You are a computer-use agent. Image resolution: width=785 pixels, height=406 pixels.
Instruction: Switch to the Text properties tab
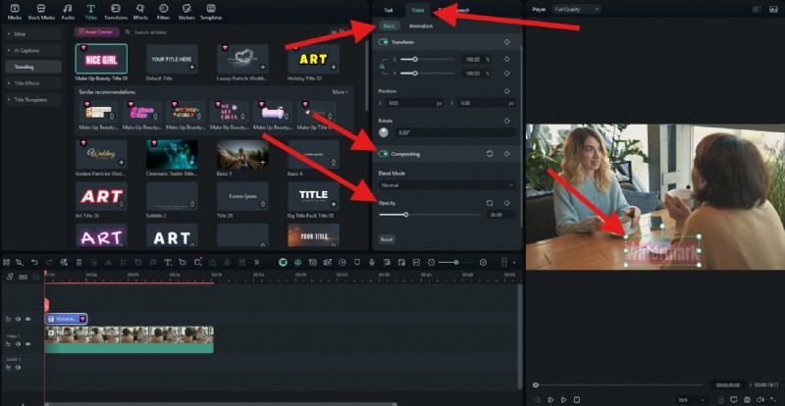pos(388,10)
